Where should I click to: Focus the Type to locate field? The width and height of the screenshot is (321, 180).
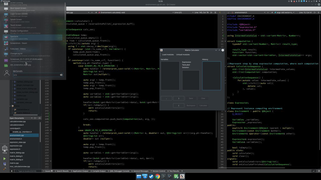(x=28, y=171)
